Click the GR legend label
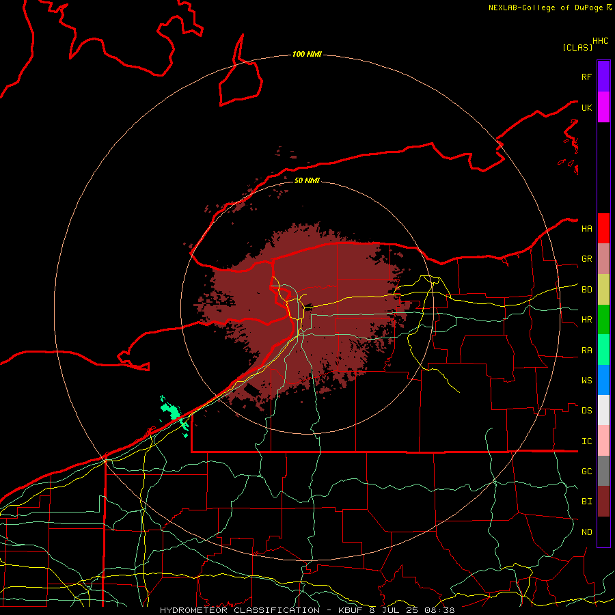Viewport: 615px width, 615px height. (x=586, y=259)
